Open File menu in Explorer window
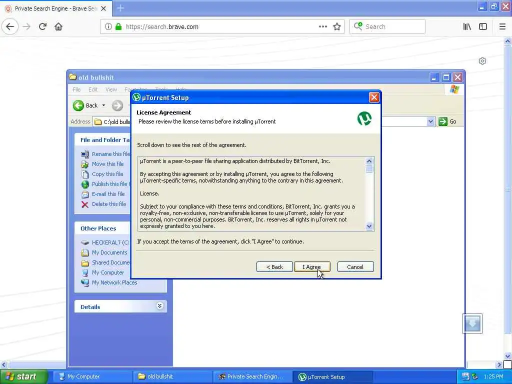The image size is (512, 384). (x=76, y=89)
